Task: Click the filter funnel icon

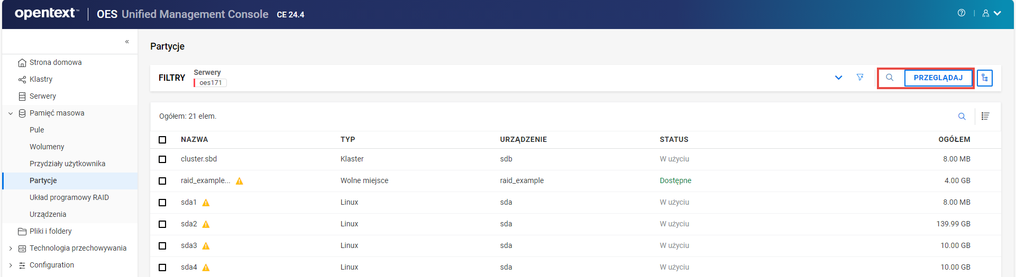Action: [860, 78]
